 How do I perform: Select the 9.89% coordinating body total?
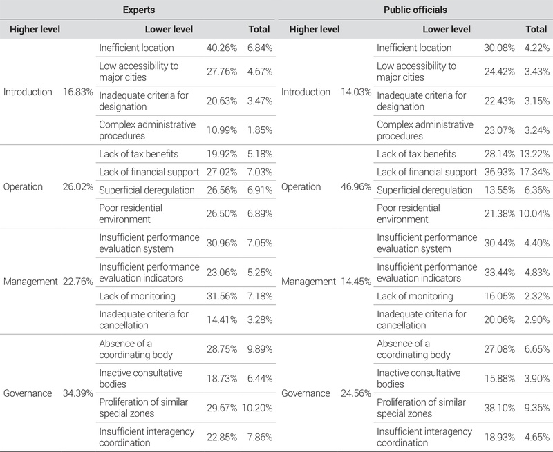(259, 349)
